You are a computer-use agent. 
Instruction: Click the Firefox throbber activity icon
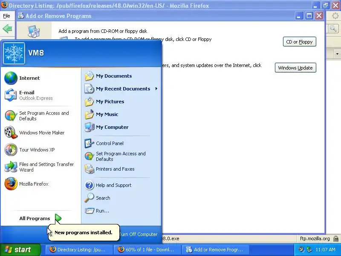click(x=335, y=16)
